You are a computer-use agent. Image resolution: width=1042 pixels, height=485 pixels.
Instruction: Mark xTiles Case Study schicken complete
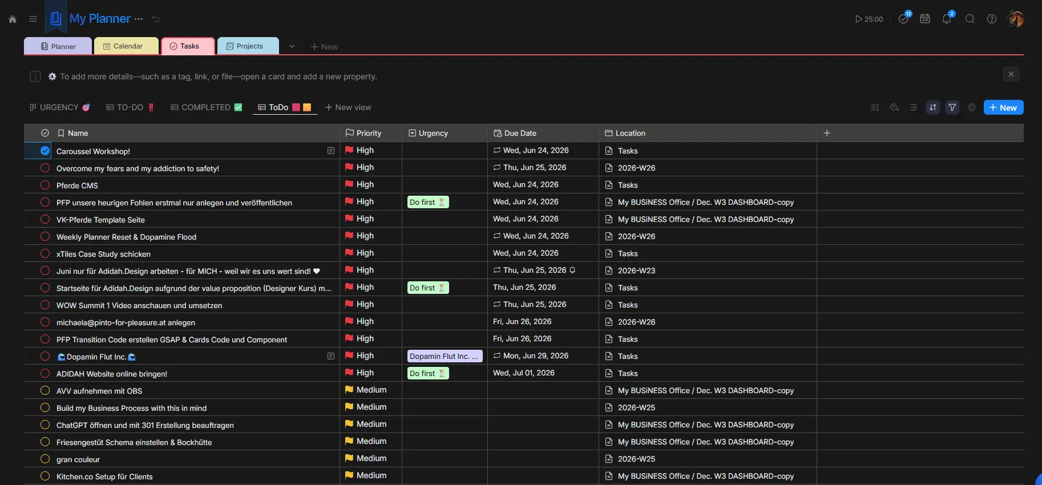(x=45, y=253)
